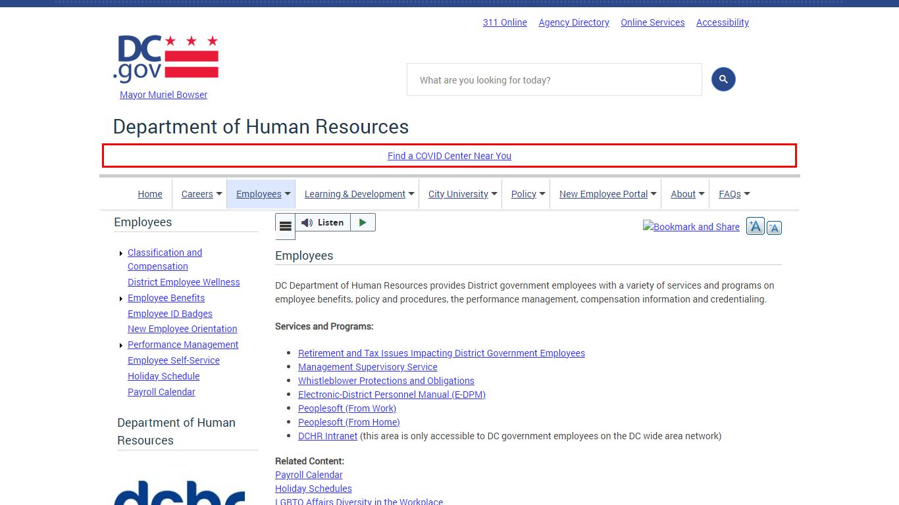Viewport: 899px width, 505px height.
Task: Select the Careers menu item
Action: tap(197, 194)
